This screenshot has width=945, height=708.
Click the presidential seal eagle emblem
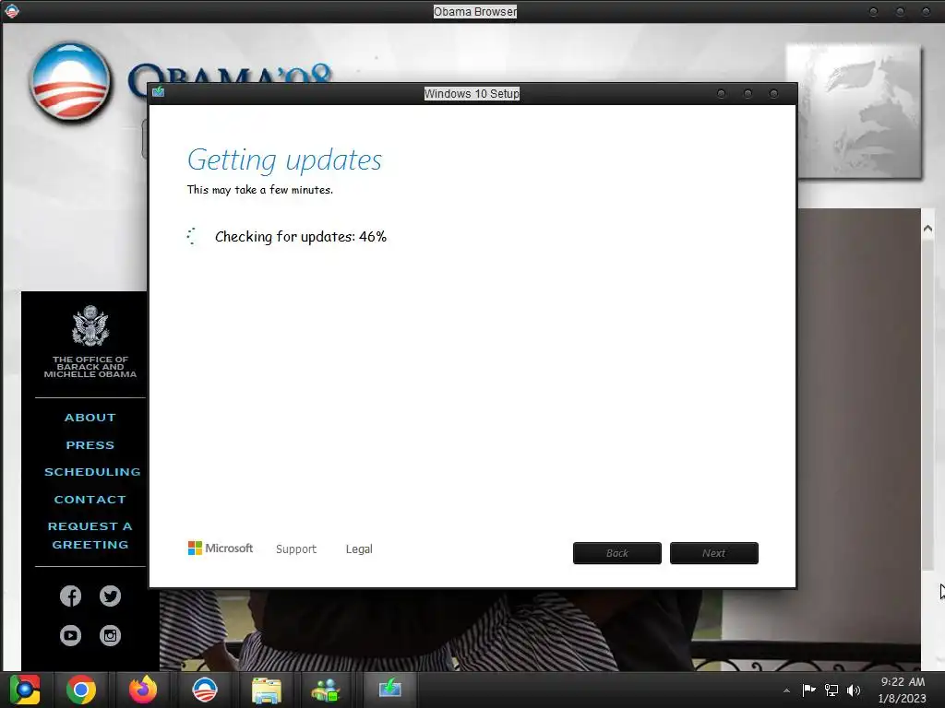[90, 325]
